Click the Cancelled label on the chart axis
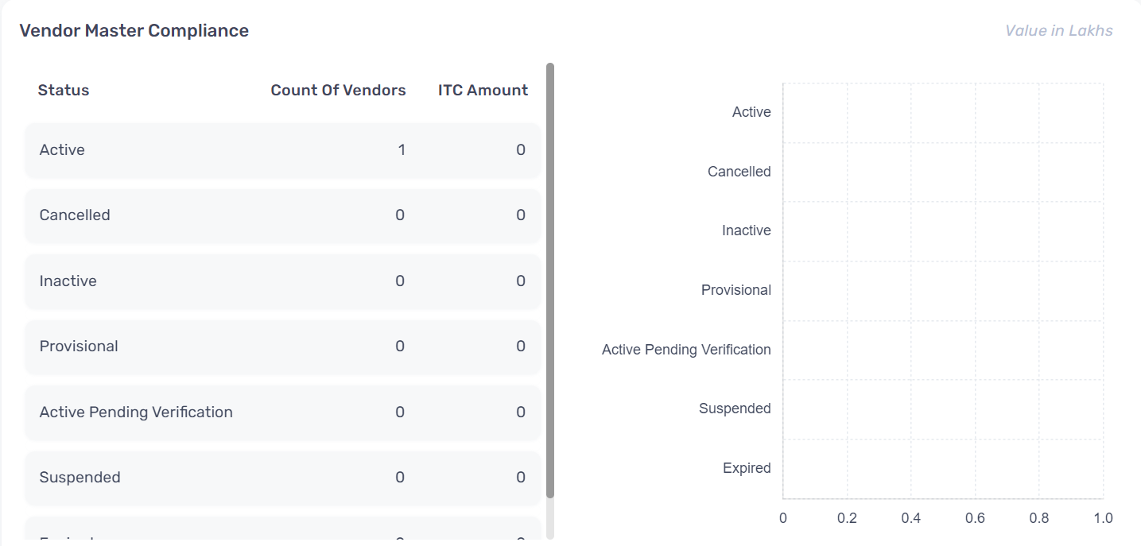This screenshot has width=1141, height=546. (739, 172)
